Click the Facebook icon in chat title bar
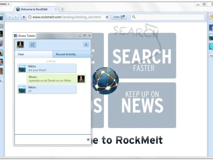This screenshot has height=160, width=213. (x=16, y=36)
